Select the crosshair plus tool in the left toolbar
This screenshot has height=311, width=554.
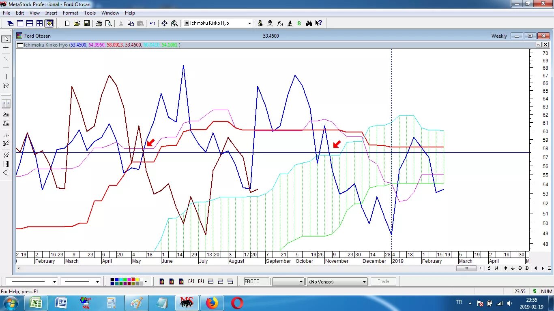coord(6,48)
